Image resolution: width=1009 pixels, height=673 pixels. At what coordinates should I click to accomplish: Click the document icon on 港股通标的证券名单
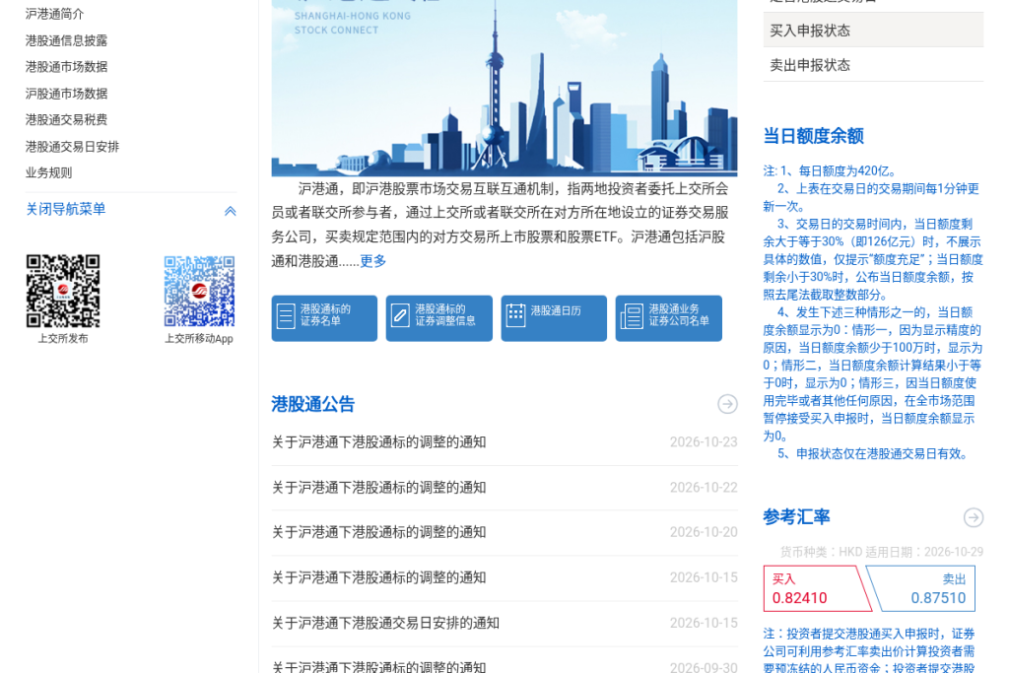coord(286,316)
